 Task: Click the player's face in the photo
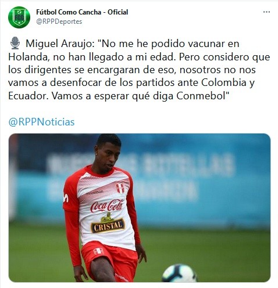(x=108, y=156)
